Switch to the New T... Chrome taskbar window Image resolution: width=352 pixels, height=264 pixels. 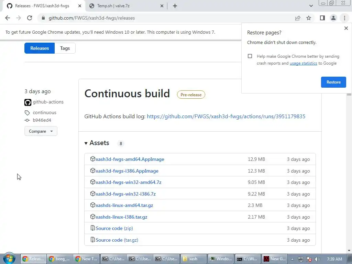pyautogui.click(x=86, y=259)
